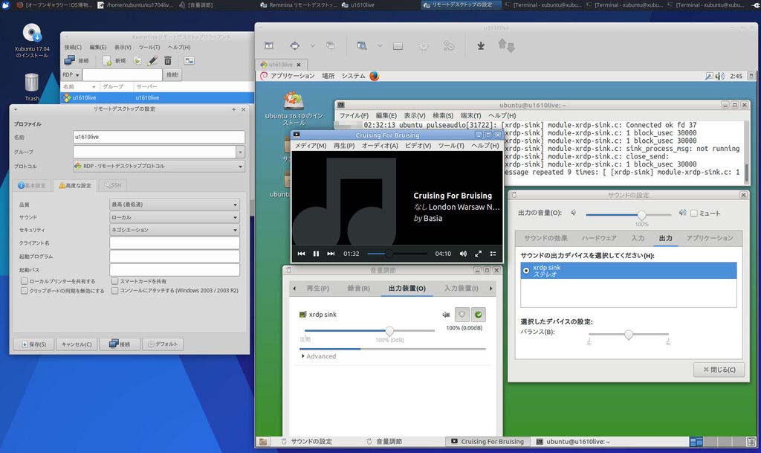Toggle the lock channels button for xrdp sink

pyautogui.click(x=462, y=315)
